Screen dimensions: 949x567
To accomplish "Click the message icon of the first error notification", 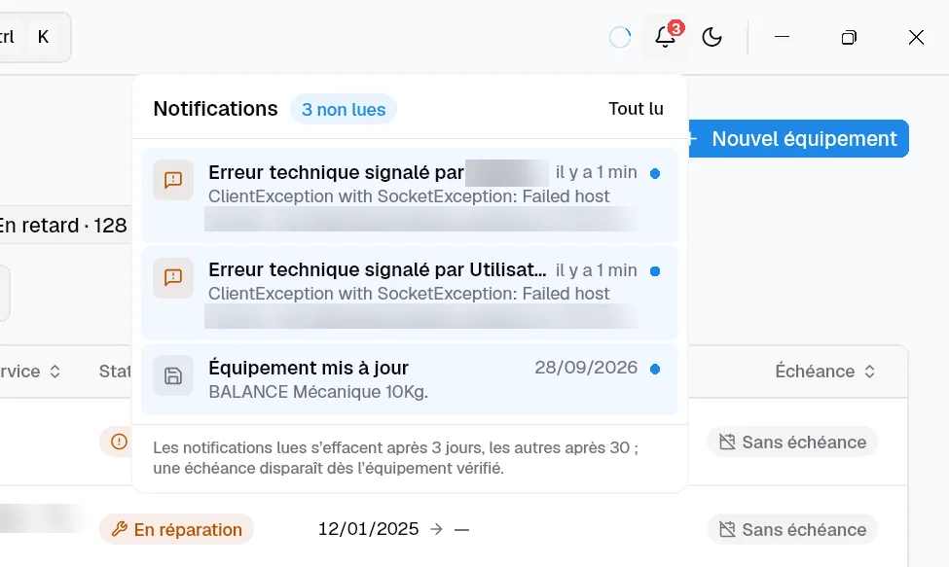I will pos(173,180).
